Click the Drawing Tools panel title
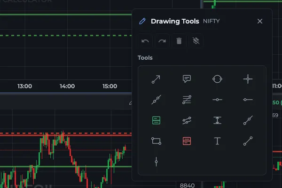This screenshot has height=188, width=282. [175, 21]
